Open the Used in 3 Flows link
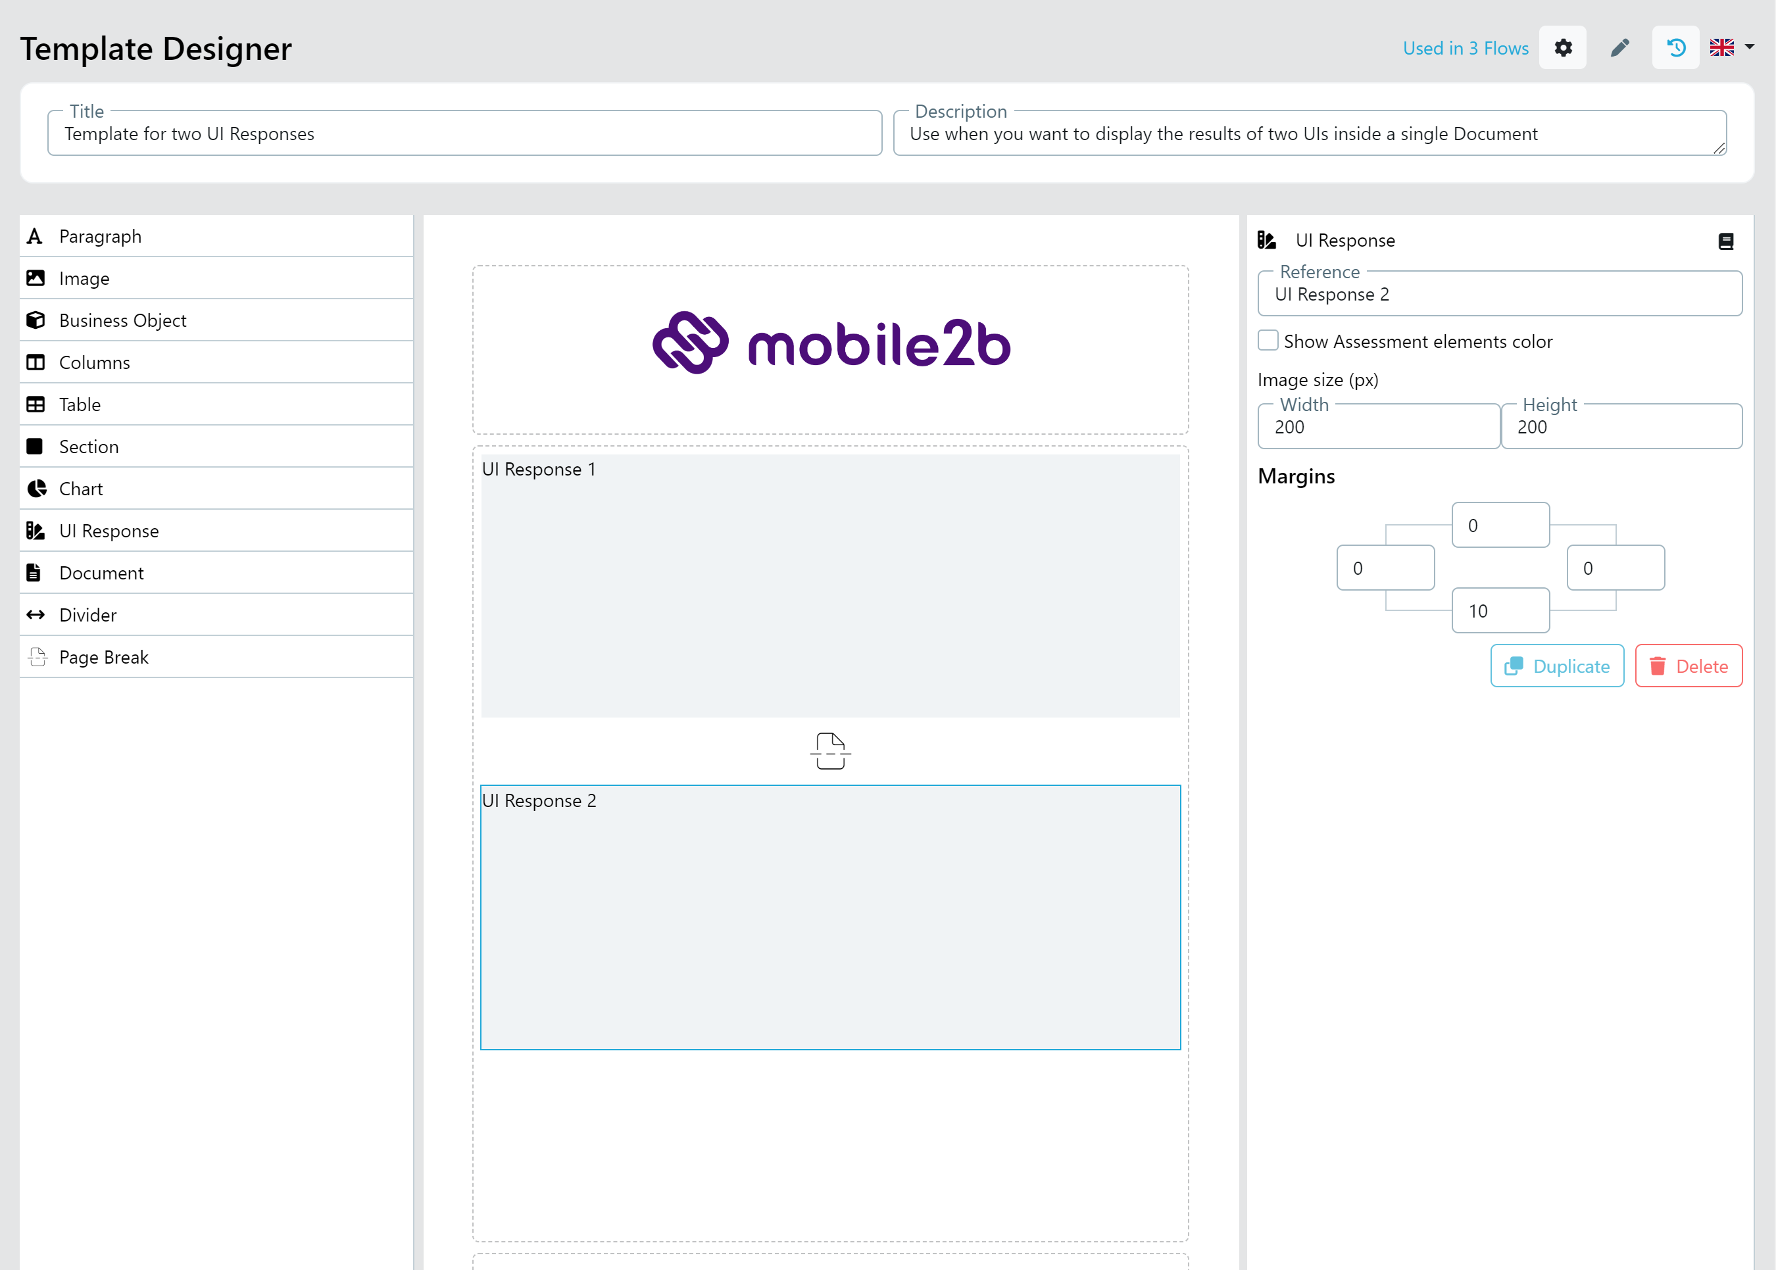 pyautogui.click(x=1465, y=49)
